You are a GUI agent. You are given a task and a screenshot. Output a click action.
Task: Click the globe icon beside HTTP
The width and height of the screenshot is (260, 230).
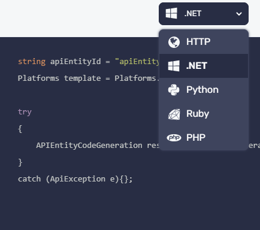(x=174, y=42)
